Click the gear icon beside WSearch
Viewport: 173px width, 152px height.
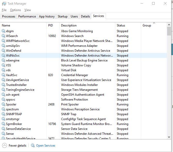tap(3, 36)
